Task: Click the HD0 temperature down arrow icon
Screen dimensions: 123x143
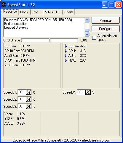Action: click(x=66, y=60)
